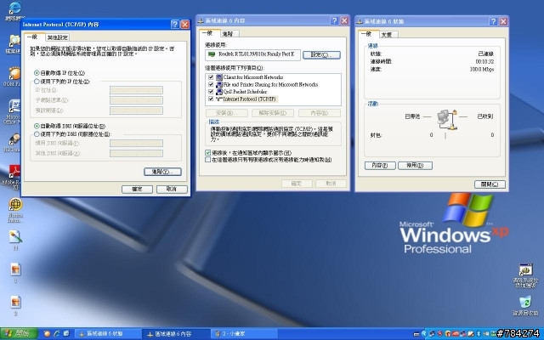This screenshot has height=340, width=544.
Task: Click the network activity computers icon
Action: (447, 119)
